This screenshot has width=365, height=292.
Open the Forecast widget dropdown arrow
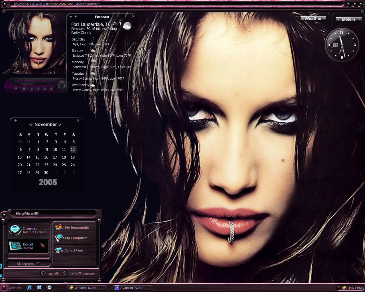point(71,17)
